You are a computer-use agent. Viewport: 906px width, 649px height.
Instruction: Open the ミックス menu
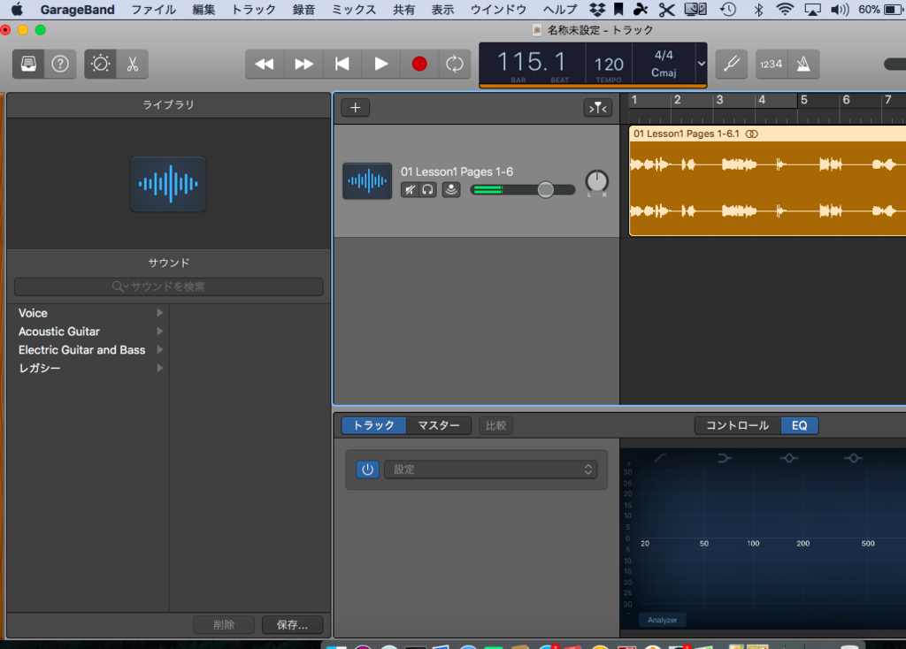coord(354,9)
